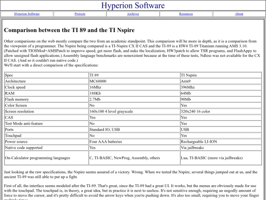Select 'Lua, TI-BASIC (more via jailbreaks)' cell
Viewport: 266px width, 200px height.
pyautogui.click(x=221, y=158)
